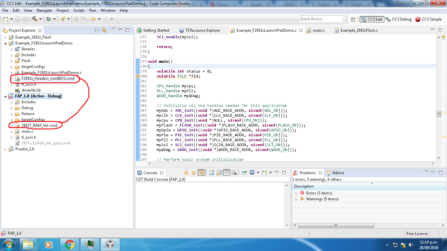This screenshot has width=447, height=251.
Task: Click the Quick Access search field
Action: [x=321, y=19]
